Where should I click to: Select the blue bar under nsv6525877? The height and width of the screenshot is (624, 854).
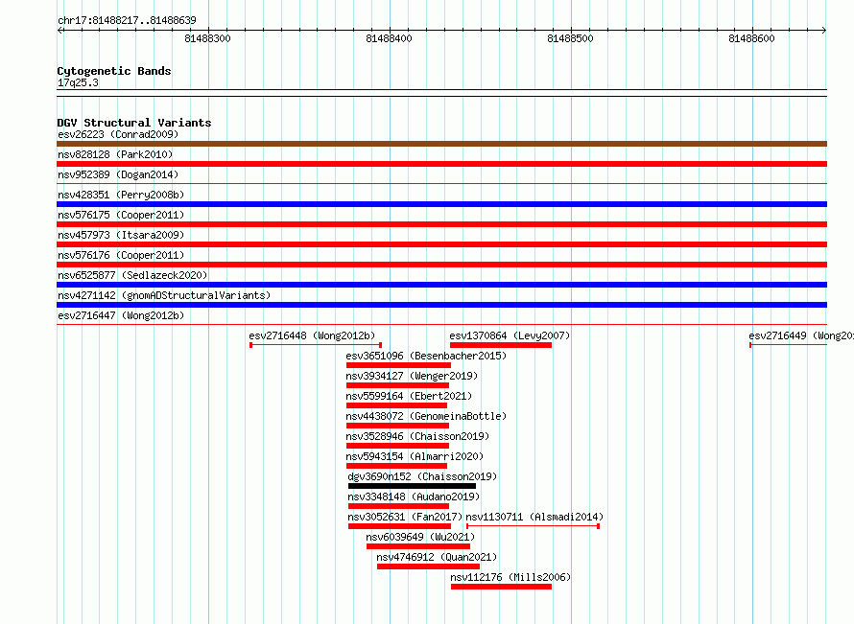coord(441,285)
